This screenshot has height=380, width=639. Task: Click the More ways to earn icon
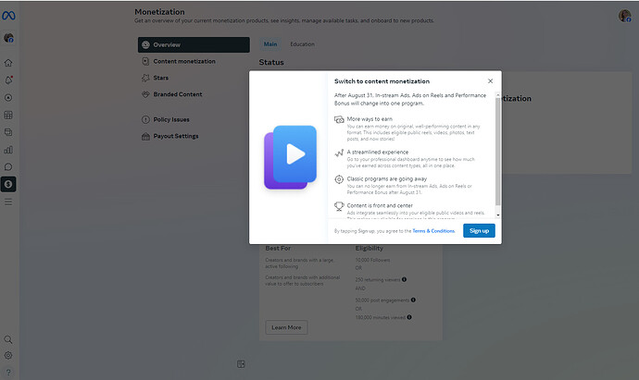click(339, 119)
